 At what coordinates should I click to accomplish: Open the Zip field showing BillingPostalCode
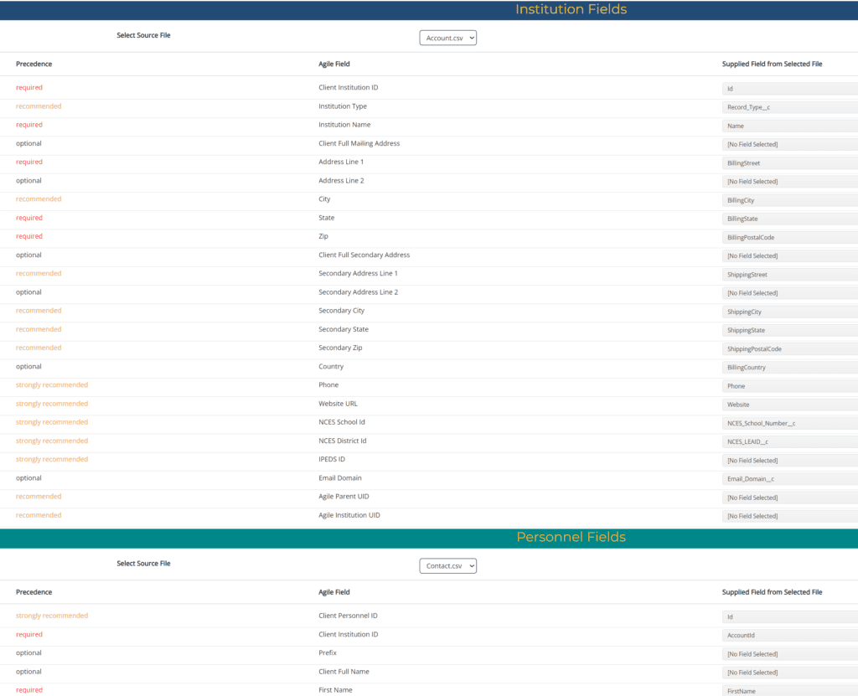789,237
